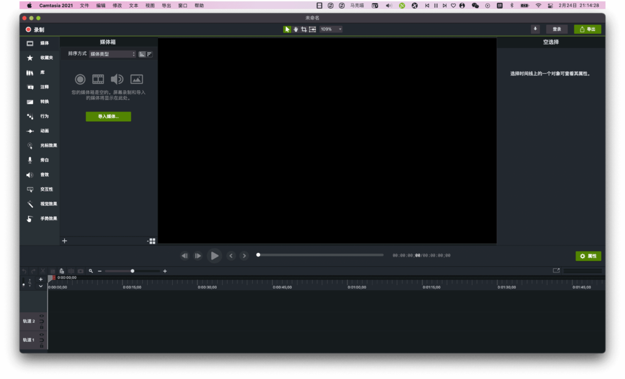Screen dimensions: 625x379
Task: Select the 旁白 (Voice narration) icon
Action: click(32, 160)
